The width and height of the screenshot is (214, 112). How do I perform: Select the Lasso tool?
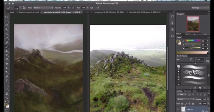pos(6,25)
